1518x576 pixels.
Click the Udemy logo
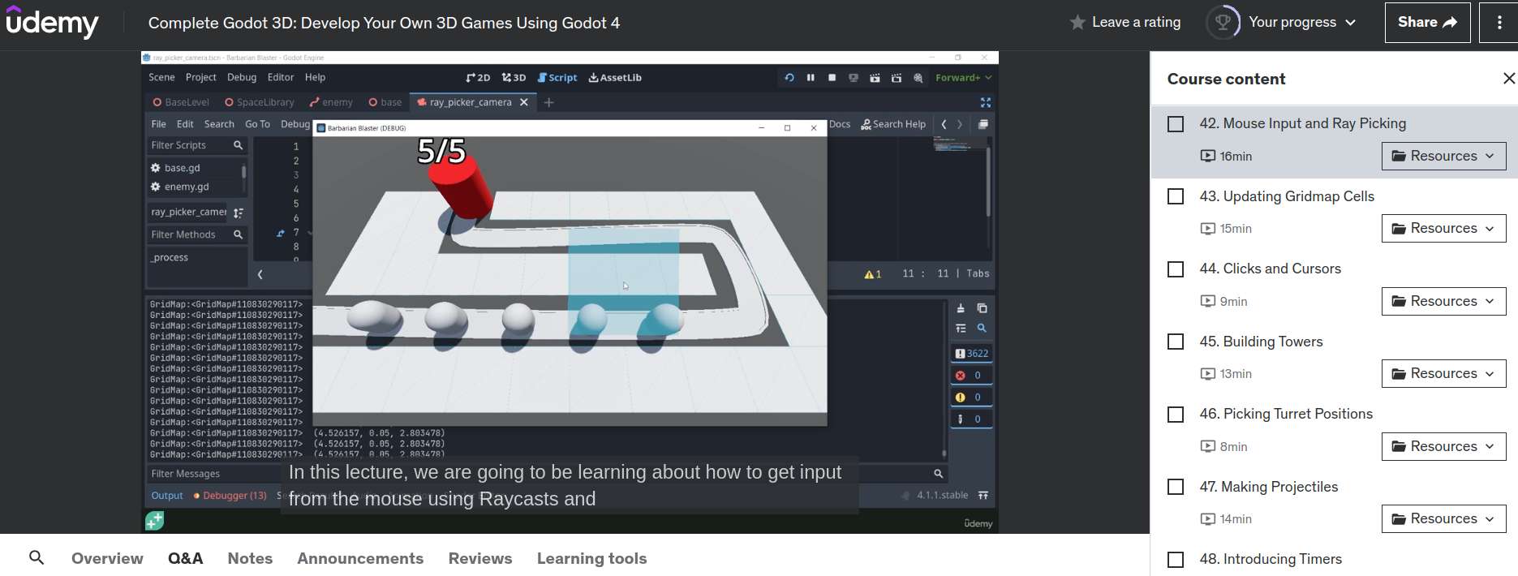(52, 22)
